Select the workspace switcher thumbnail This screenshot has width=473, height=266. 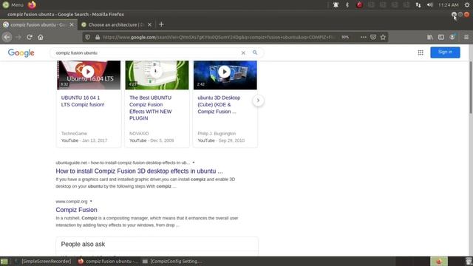[x=438, y=261]
